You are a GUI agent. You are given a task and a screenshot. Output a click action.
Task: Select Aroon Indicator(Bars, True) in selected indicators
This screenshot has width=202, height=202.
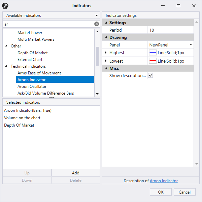28,110
